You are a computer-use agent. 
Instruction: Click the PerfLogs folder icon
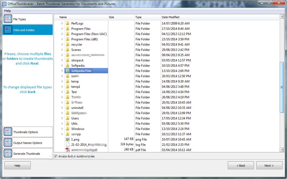coord(68,23)
